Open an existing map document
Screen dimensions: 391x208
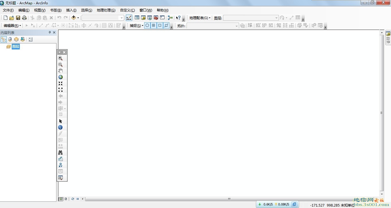tap(12, 18)
